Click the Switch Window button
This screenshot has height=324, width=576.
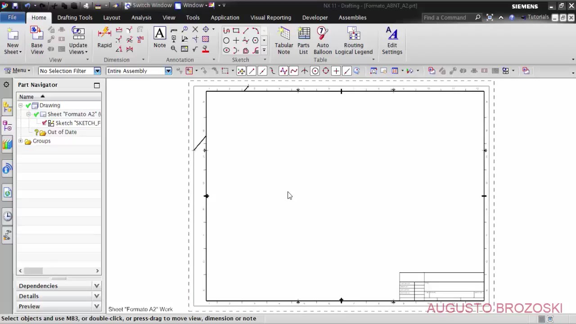(148, 5)
